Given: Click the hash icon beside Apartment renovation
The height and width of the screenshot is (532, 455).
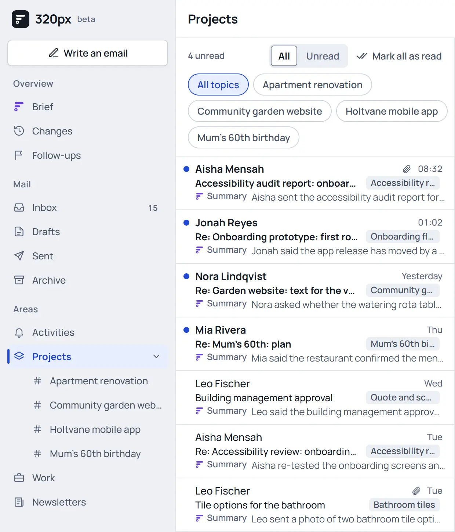Looking at the screenshot, I should tap(37, 381).
